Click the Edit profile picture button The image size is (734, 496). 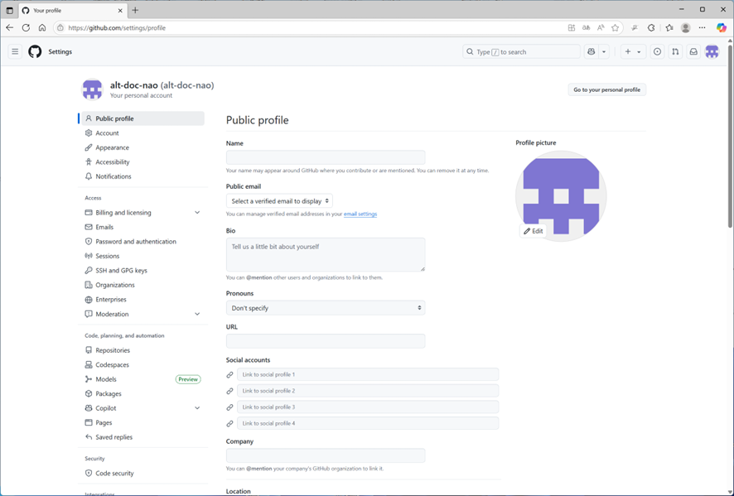tap(534, 231)
